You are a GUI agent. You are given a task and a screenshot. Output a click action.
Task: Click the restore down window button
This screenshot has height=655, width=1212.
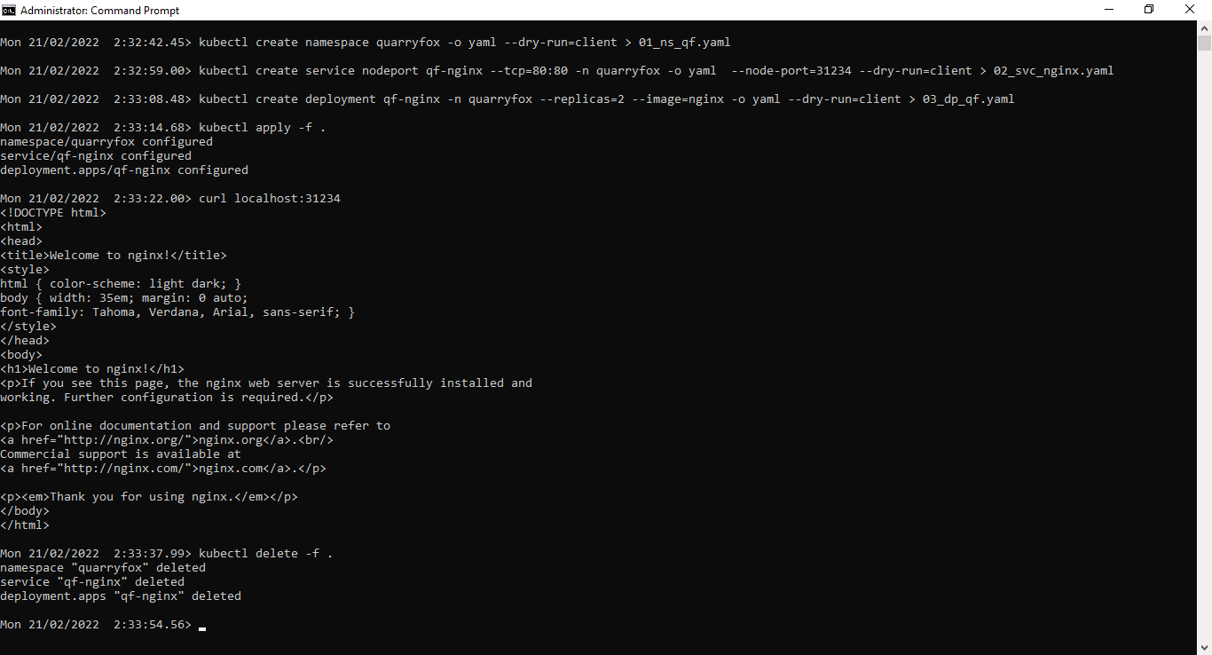(x=1149, y=10)
